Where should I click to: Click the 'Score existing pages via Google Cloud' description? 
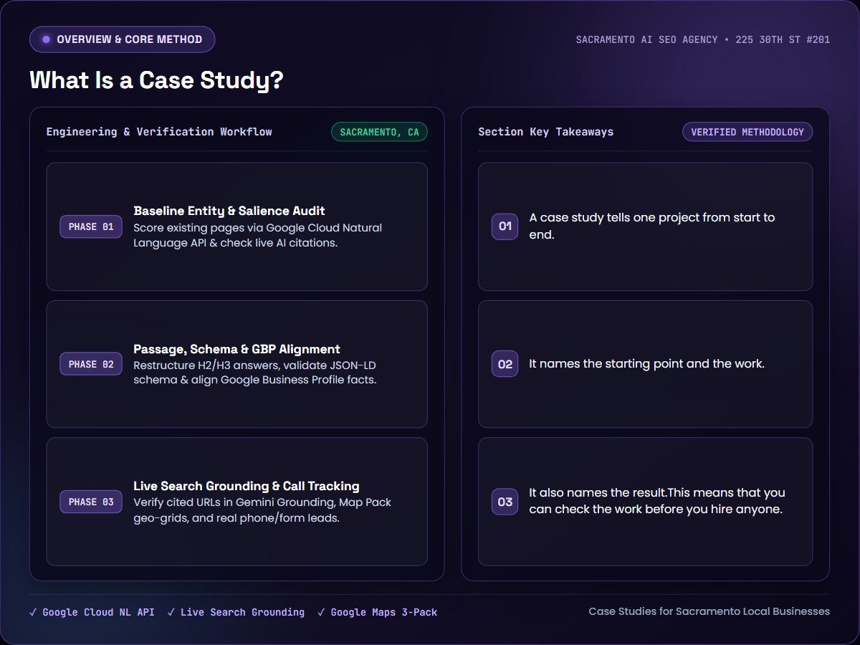coord(258,235)
